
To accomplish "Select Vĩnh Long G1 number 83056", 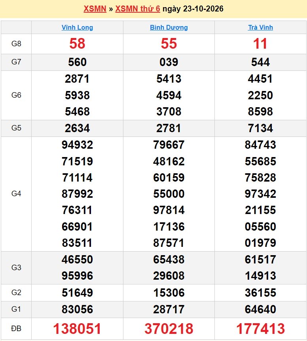I will coord(77,309).
